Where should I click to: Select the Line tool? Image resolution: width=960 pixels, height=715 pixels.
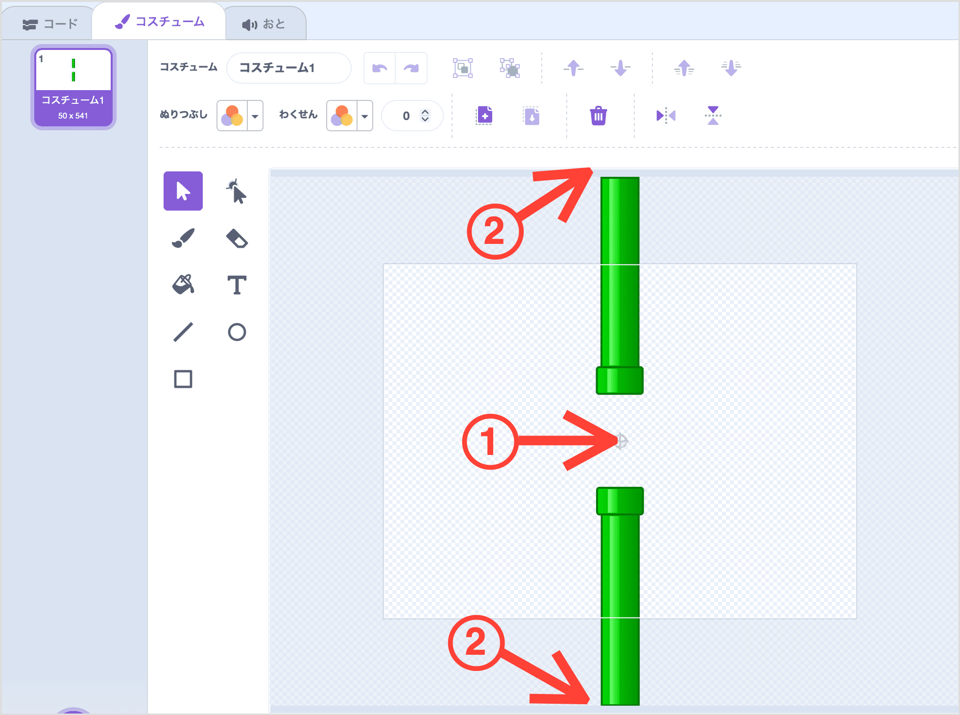click(183, 332)
